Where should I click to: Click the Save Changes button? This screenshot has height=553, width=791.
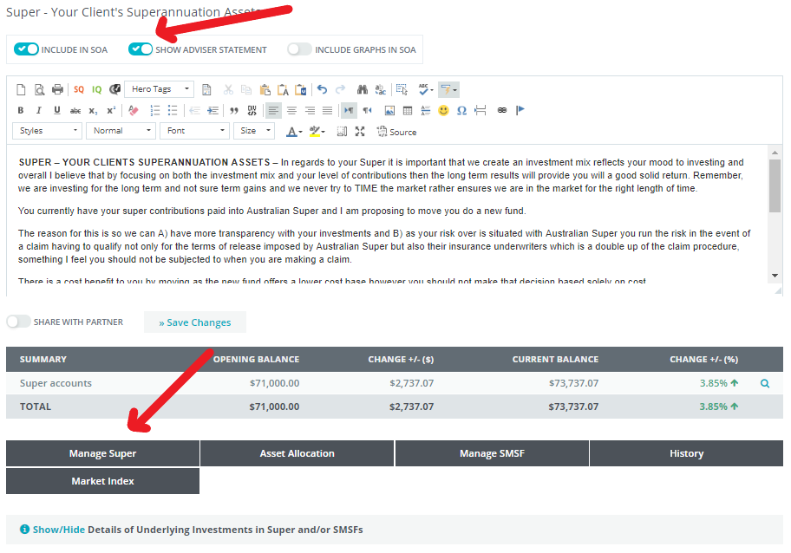pyautogui.click(x=195, y=322)
